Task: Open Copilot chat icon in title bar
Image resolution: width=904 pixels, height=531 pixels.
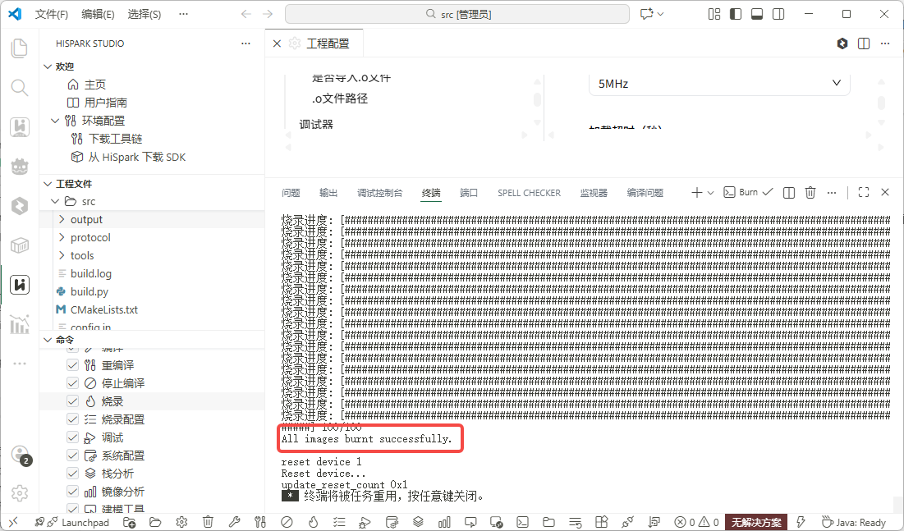Action: pyautogui.click(x=647, y=14)
